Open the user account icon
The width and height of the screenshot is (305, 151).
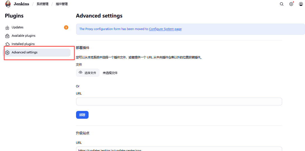(x=301, y=4)
